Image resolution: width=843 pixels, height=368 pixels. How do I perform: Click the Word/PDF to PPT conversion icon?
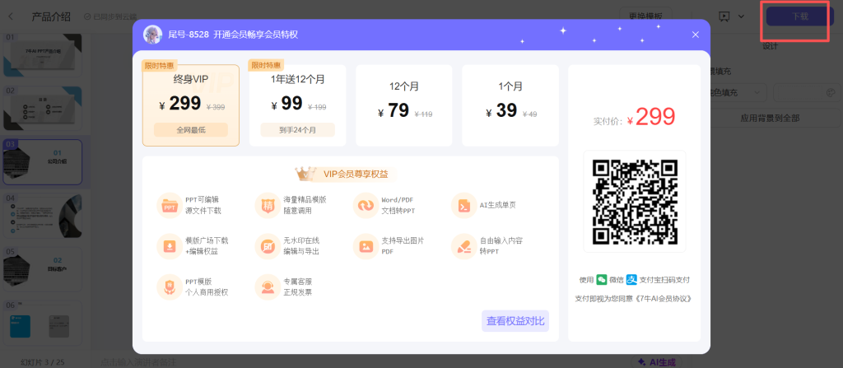[365, 205]
